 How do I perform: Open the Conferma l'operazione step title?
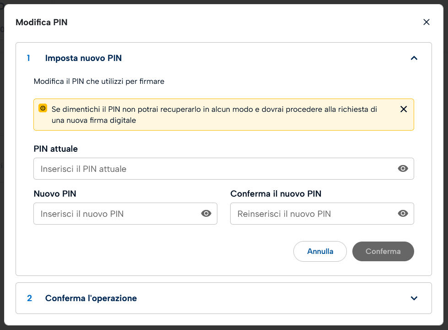click(91, 298)
